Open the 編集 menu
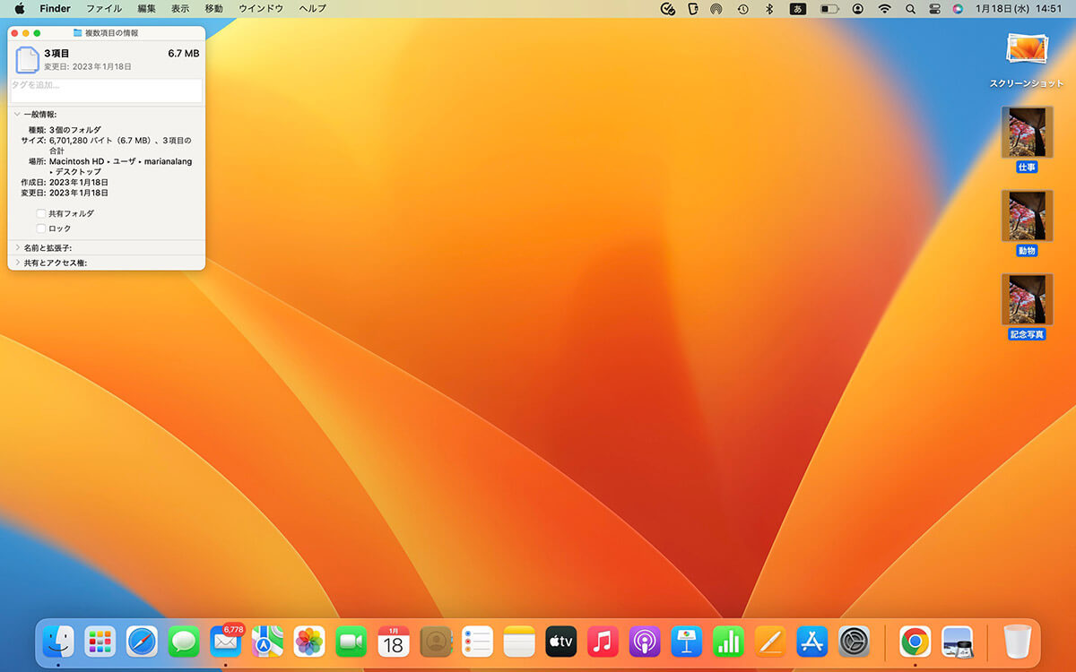Screen dimensions: 1076x672 (x=146, y=9)
